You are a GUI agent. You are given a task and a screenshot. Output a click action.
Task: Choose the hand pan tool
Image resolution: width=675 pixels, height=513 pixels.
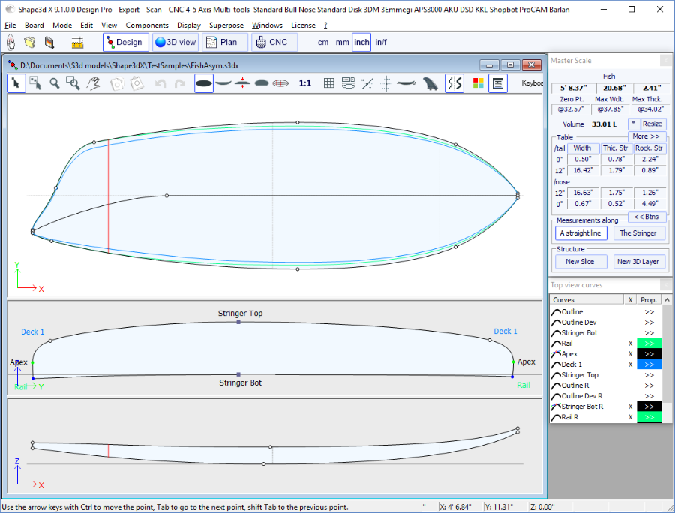tap(94, 83)
